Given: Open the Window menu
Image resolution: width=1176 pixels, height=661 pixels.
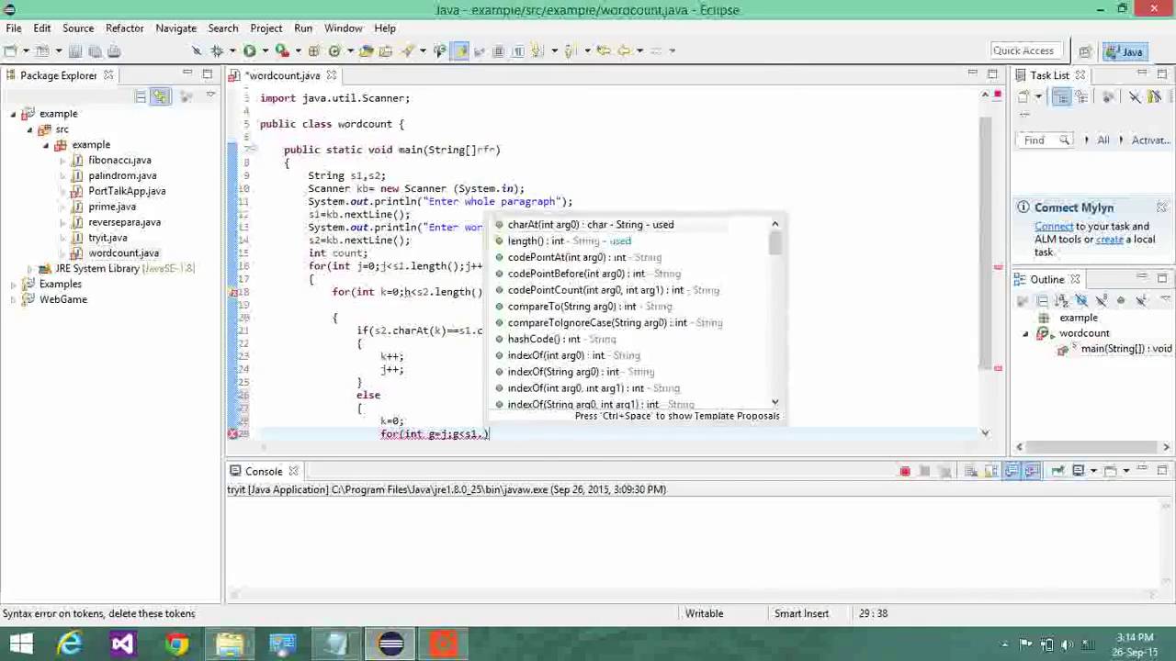Looking at the screenshot, I should point(343,28).
